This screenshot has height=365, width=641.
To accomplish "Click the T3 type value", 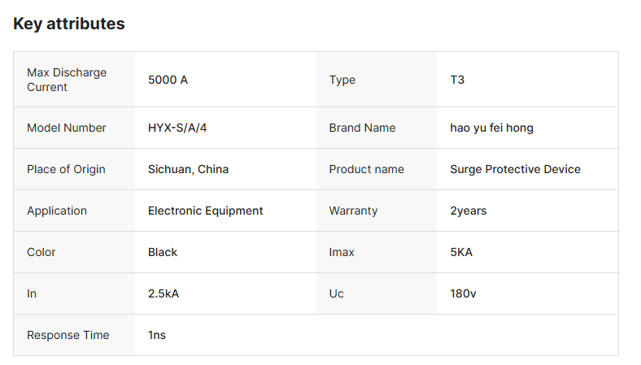I will (457, 80).
